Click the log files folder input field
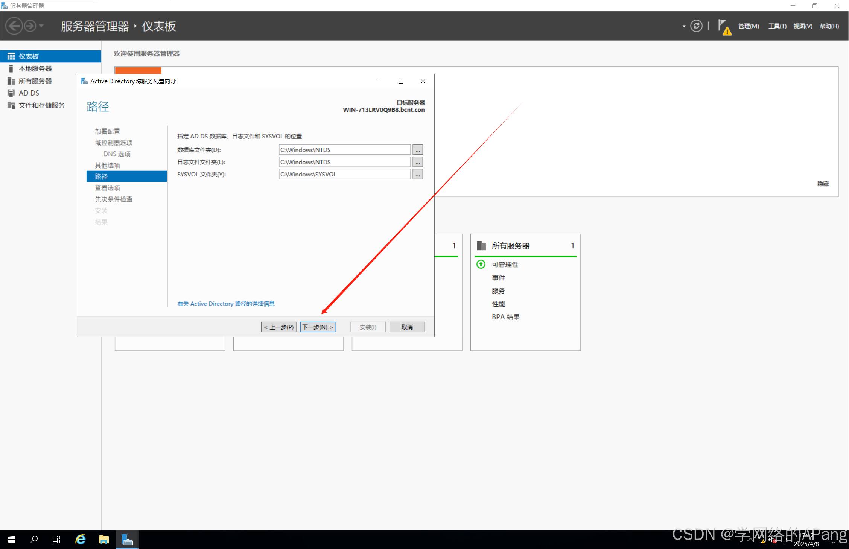Image resolution: width=849 pixels, height=549 pixels. (344, 162)
